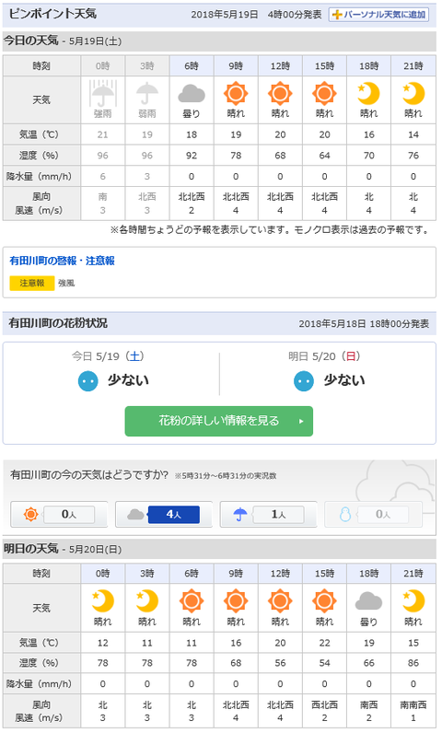This screenshot has width=442, height=733.
Task: Click the moon icon at tomorrow 3時
Action: pos(147,601)
